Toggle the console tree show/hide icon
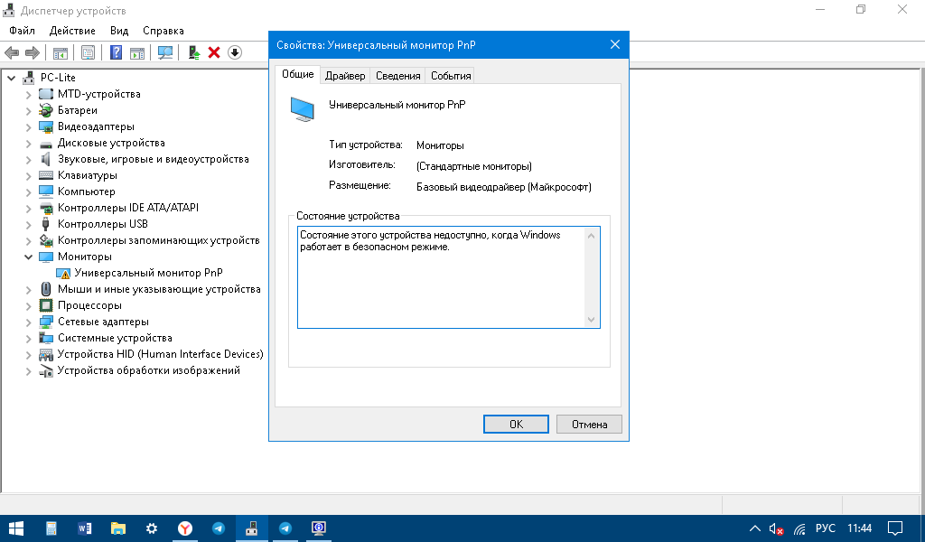925x542 pixels. click(x=61, y=52)
